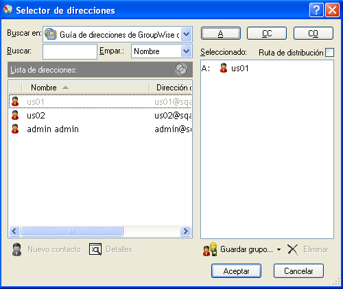Image resolution: width=343 pixels, height=289 pixels.
Task: Click the admin admin user icon
Action: point(15,129)
